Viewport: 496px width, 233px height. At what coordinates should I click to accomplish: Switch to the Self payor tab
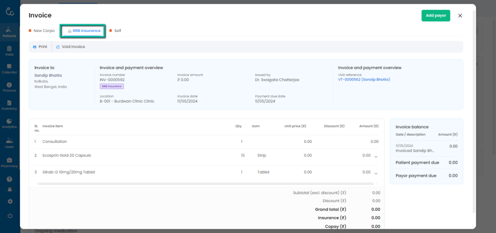117,31
